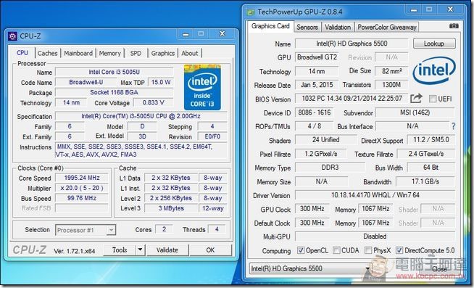Toggle the CUDA checkbox
Image resolution: width=474 pixels, height=288 pixels.
point(336,250)
